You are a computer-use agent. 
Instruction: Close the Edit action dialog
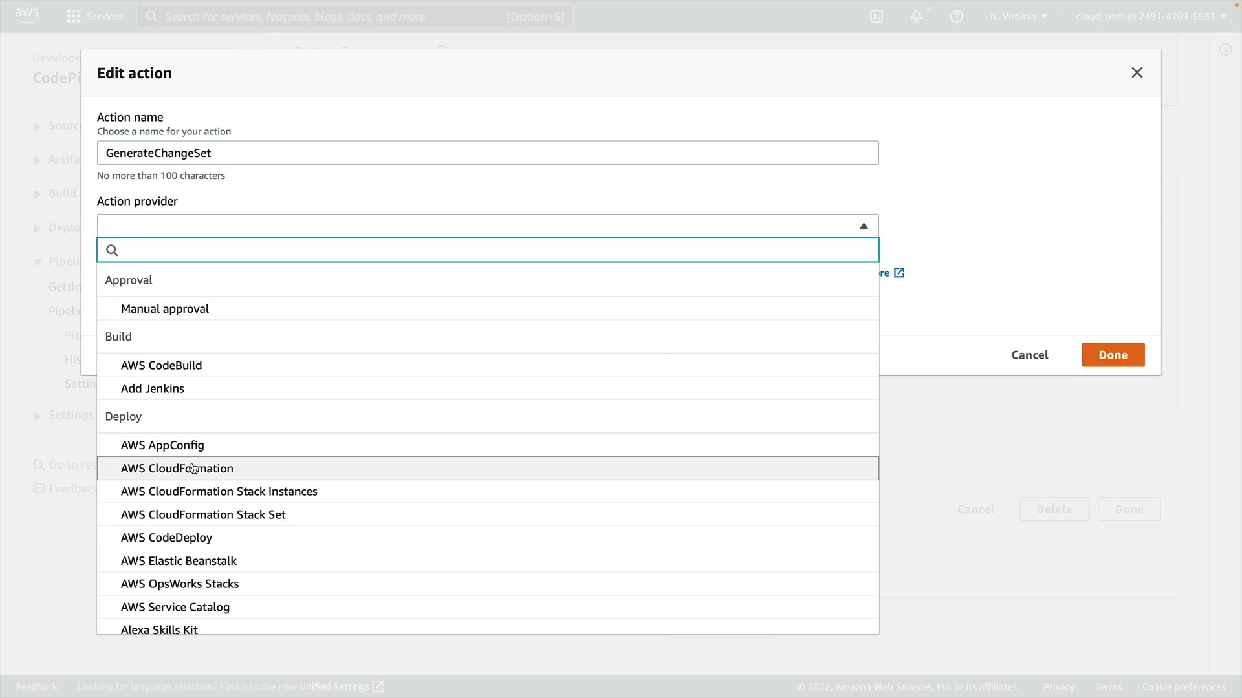1137,72
